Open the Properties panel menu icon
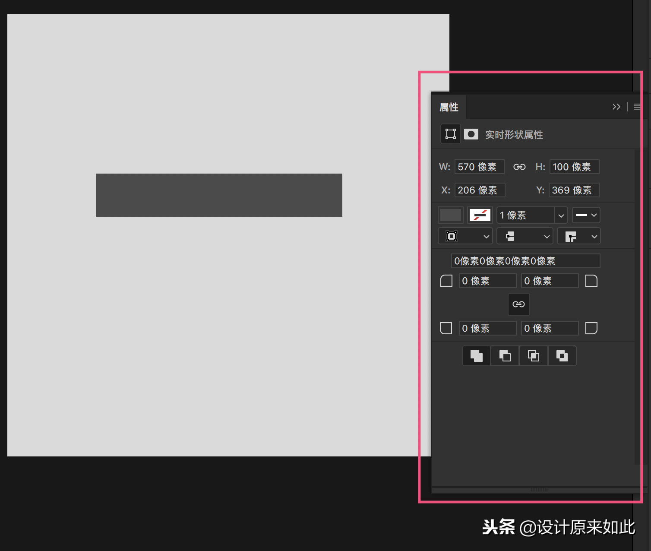 pos(637,107)
